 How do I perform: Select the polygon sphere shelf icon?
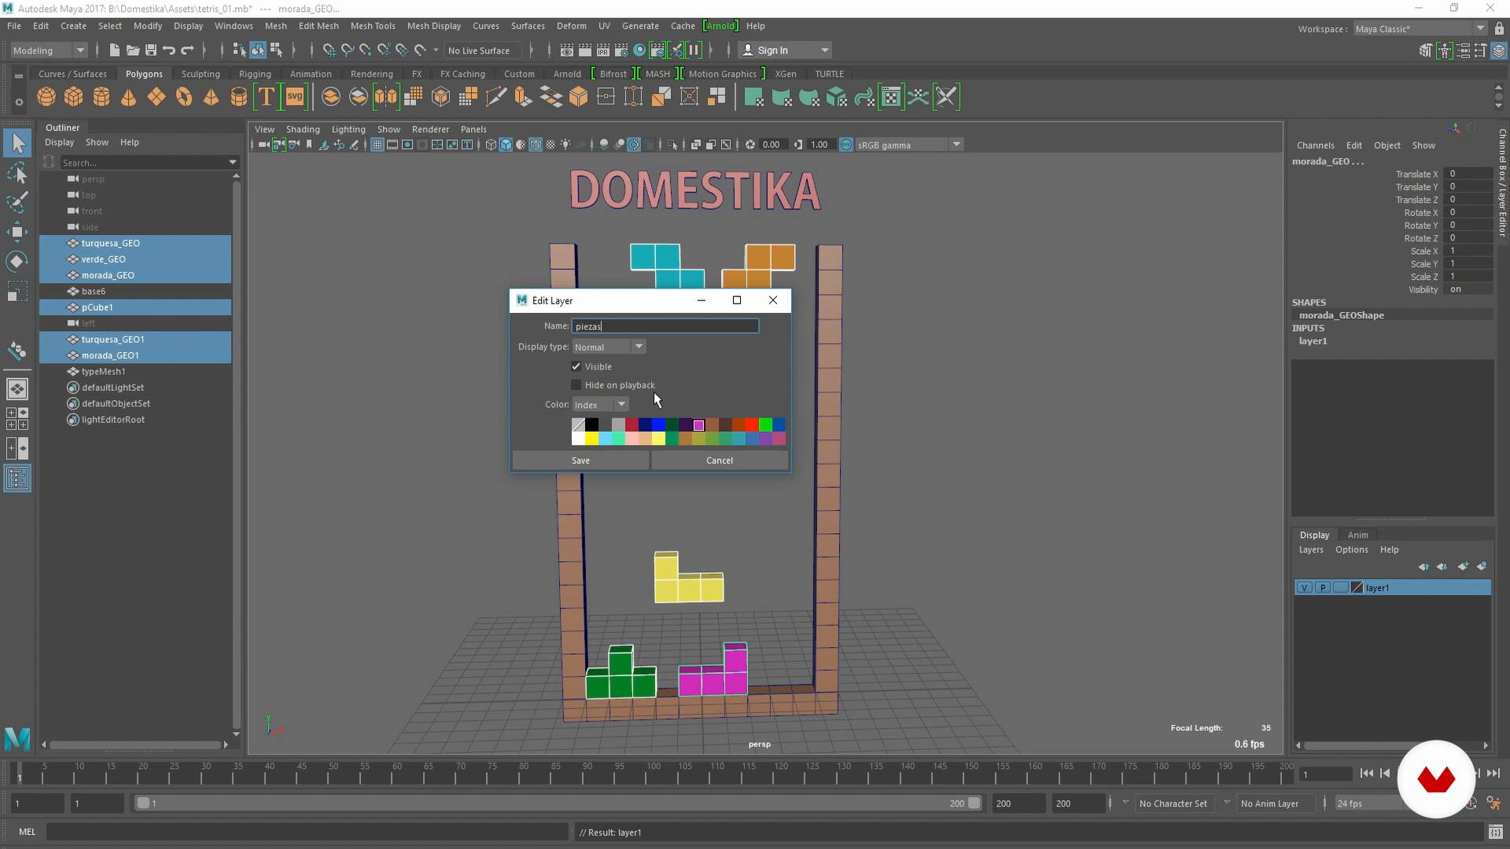click(46, 97)
